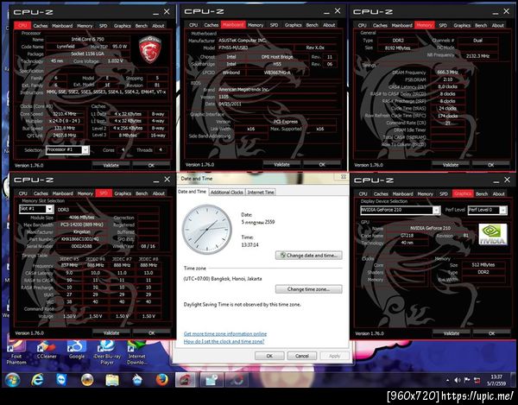Click the PC3-14200 max bandwidth value
This screenshot has height=405, width=518.
(82, 225)
